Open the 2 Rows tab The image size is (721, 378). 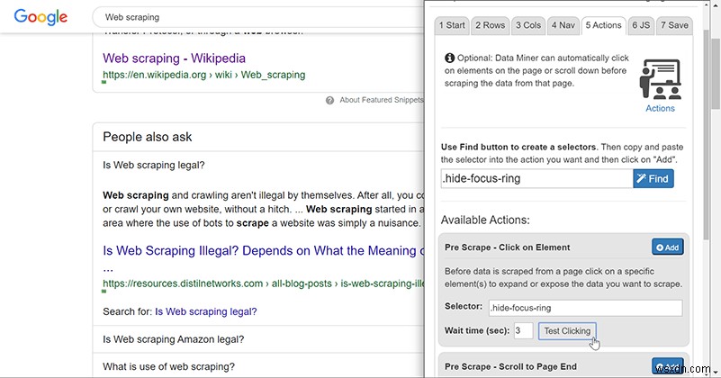[490, 25]
